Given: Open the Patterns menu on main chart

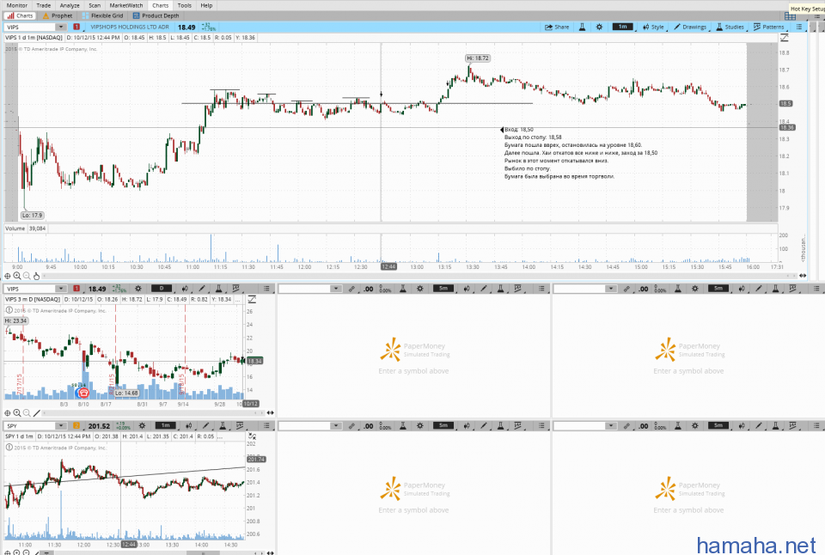Looking at the screenshot, I should point(768,27).
